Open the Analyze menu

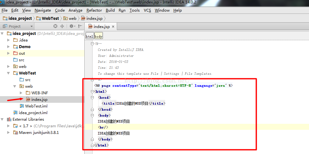76,10
